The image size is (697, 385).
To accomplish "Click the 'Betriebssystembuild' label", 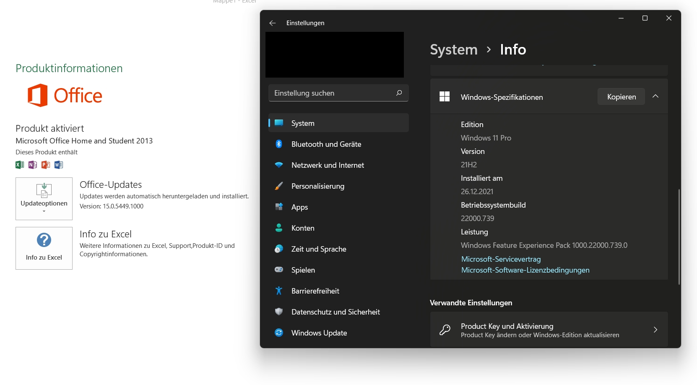I will pyautogui.click(x=493, y=205).
